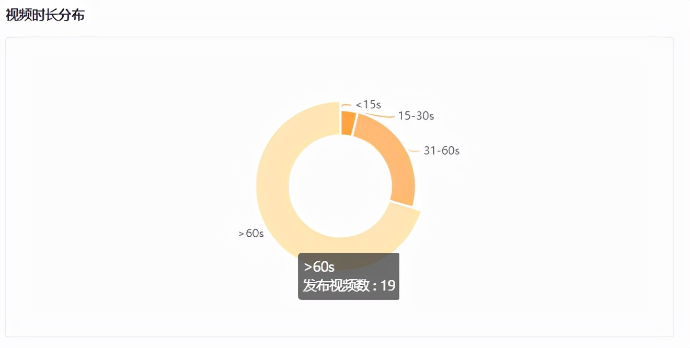690x348 pixels.
Task: Click the "15-30s" chart label
Action: [416, 115]
